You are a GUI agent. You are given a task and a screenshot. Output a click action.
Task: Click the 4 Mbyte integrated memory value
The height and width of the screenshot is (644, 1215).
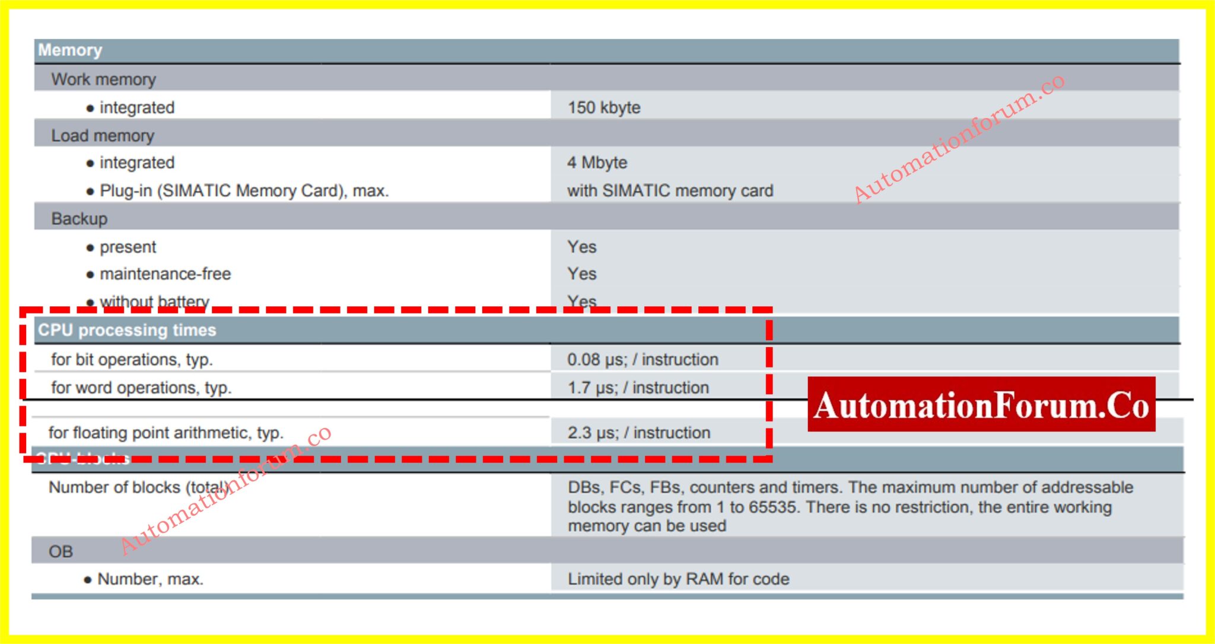pos(599,162)
